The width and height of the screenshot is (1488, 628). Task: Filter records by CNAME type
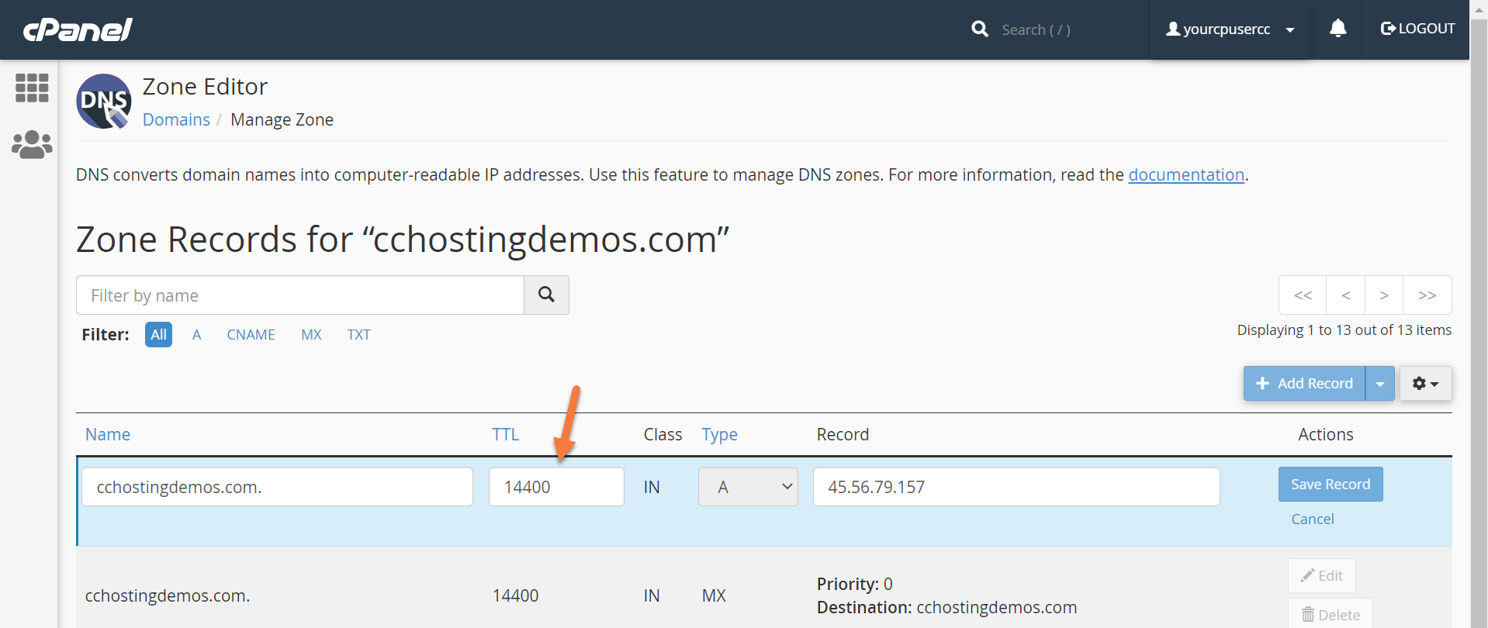(251, 335)
